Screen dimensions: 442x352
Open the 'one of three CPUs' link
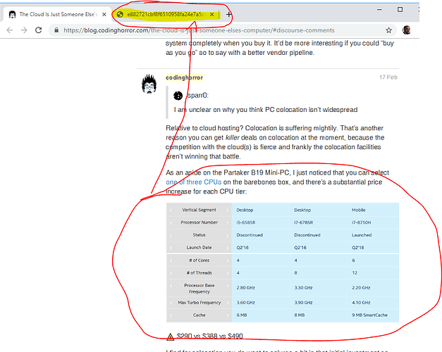(194, 182)
